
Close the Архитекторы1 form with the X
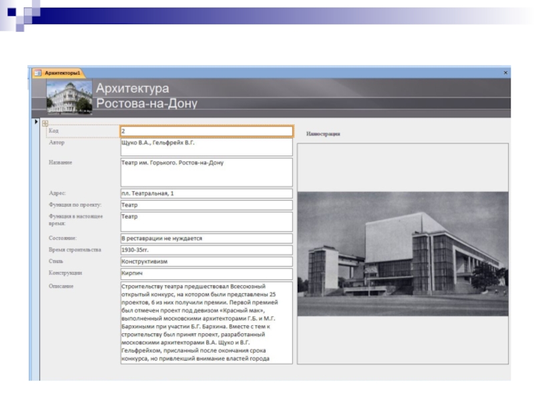click(505, 73)
